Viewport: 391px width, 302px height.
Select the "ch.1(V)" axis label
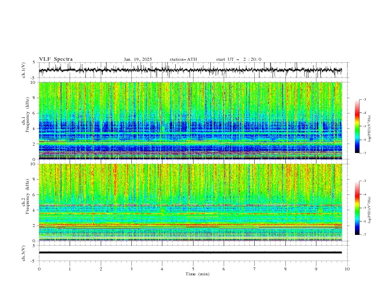[24, 70]
